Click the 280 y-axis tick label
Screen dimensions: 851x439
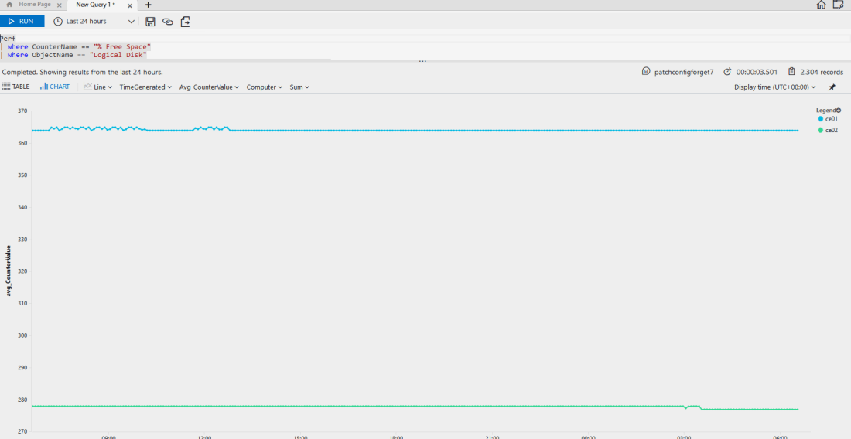[x=22, y=400]
